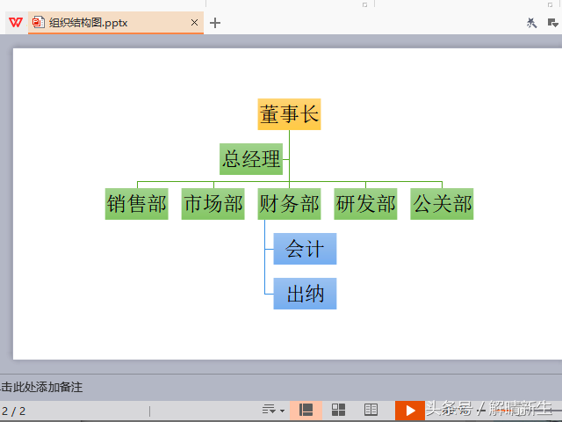Viewport: 562px width, 422px height.
Task: Switch to normal view
Action: [x=306, y=410]
